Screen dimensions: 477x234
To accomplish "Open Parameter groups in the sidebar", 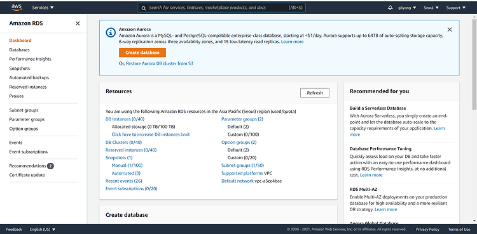I will coord(27,119).
